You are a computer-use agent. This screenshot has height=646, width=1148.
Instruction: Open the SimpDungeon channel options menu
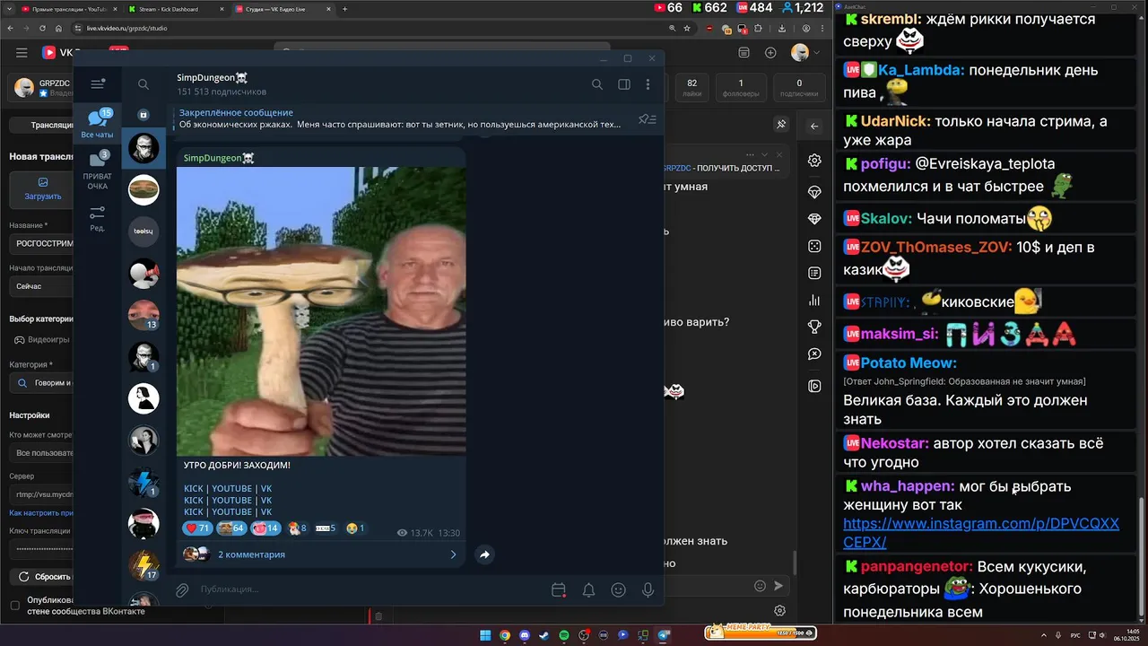click(x=648, y=84)
